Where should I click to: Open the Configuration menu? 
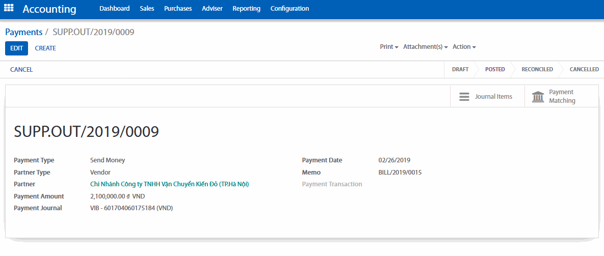tap(290, 9)
